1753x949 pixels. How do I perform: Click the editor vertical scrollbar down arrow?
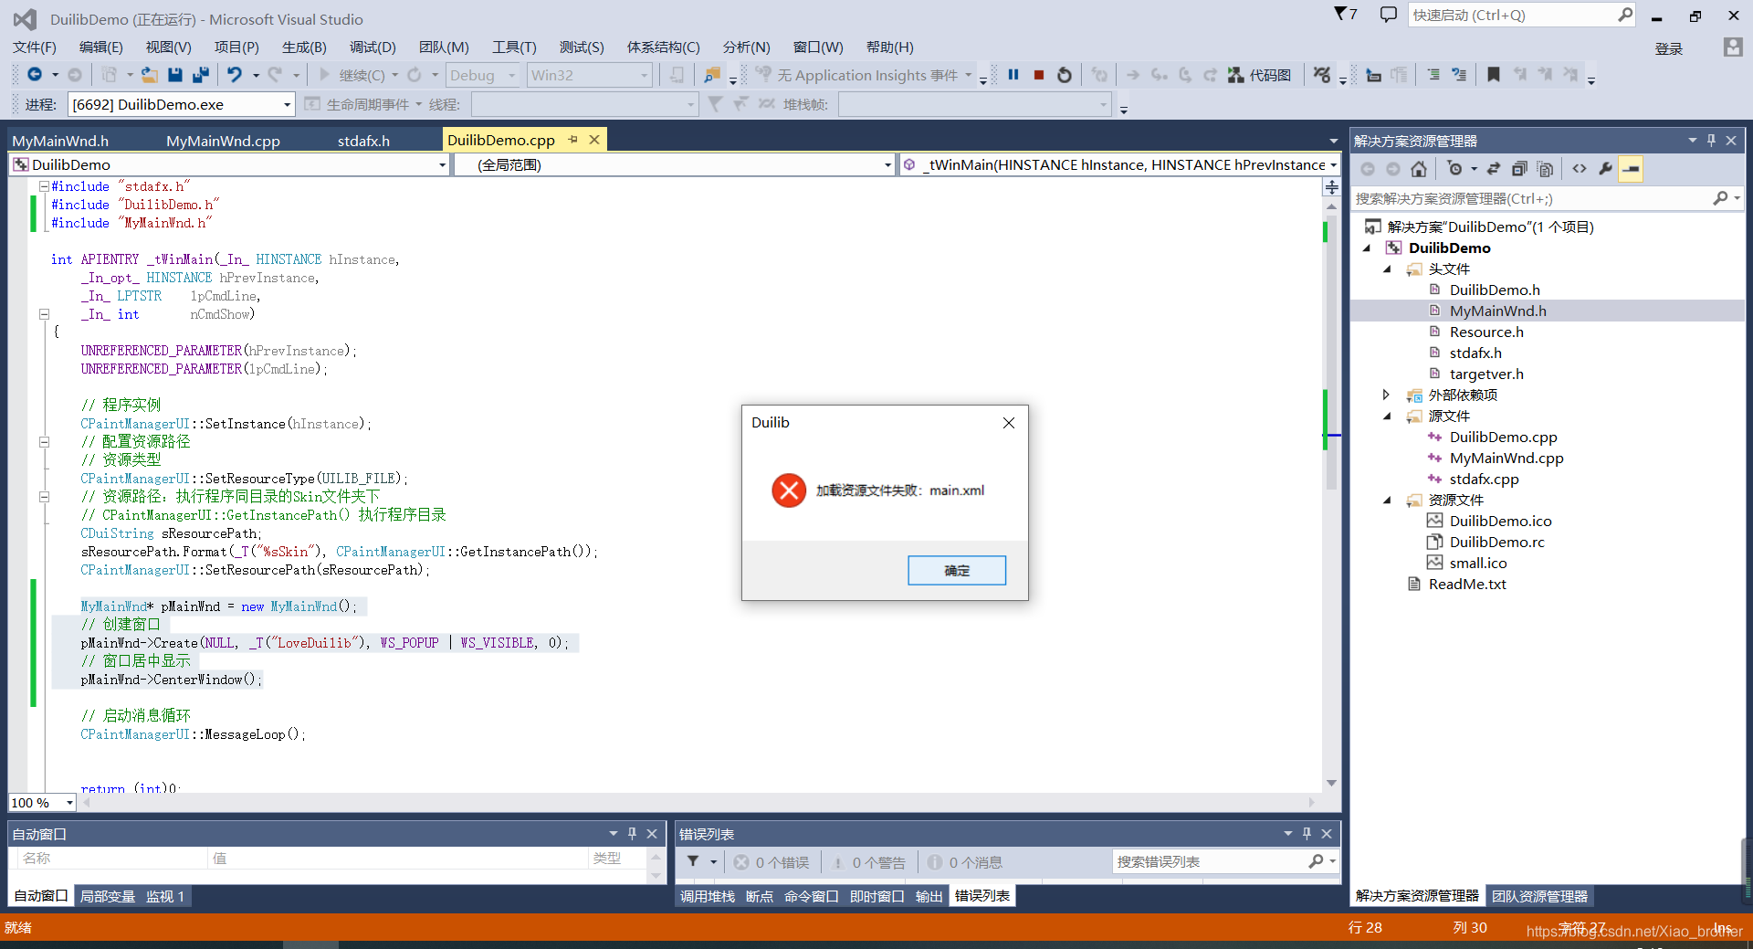(x=1331, y=783)
